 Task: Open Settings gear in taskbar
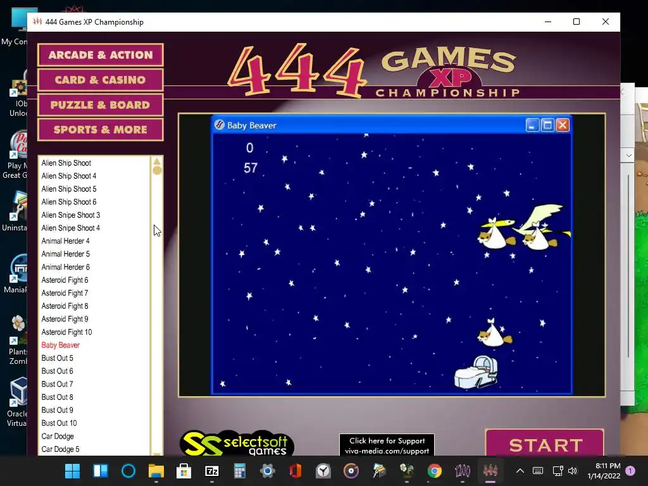268,471
